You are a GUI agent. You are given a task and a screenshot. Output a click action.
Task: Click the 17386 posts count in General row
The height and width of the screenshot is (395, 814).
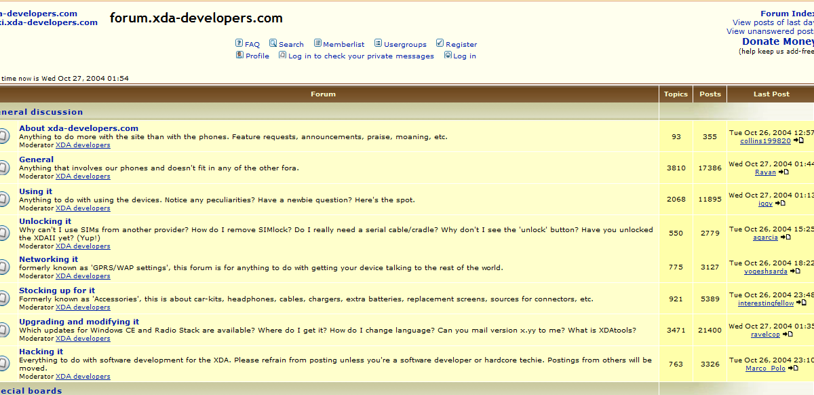click(710, 168)
